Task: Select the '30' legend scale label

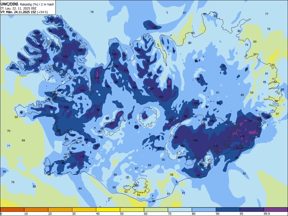Action: click(74, 214)
